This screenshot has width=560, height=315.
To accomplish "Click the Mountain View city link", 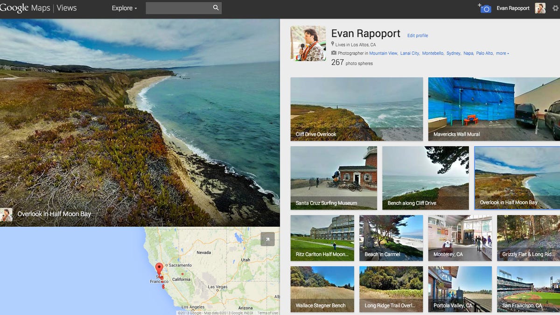I will (x=383, y=53).
